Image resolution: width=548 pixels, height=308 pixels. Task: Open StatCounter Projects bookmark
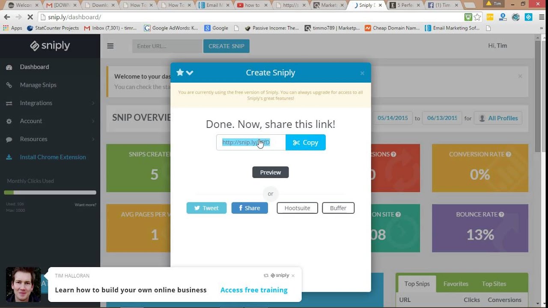(53, 28)
